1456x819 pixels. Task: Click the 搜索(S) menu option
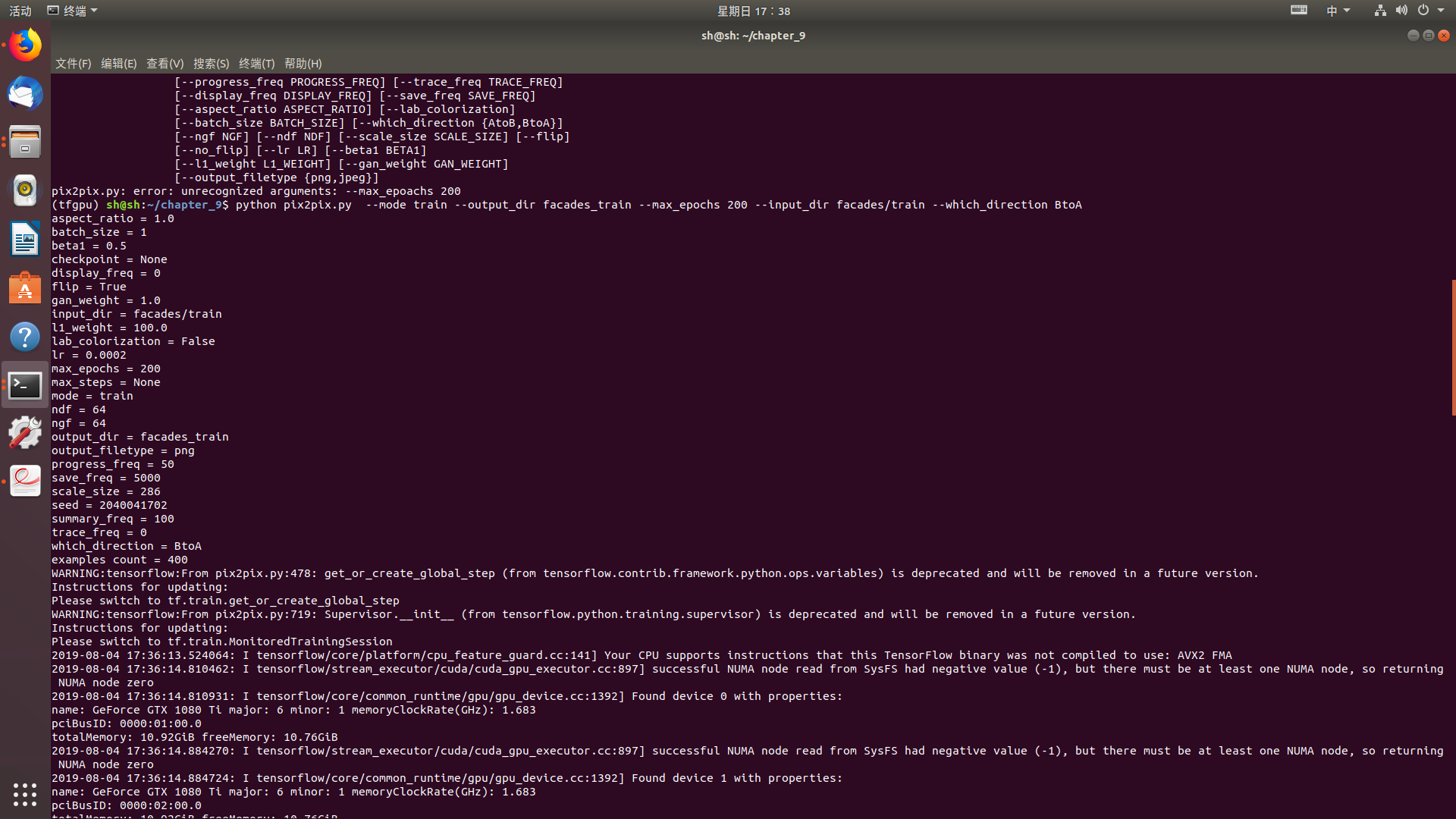point(210,63)
